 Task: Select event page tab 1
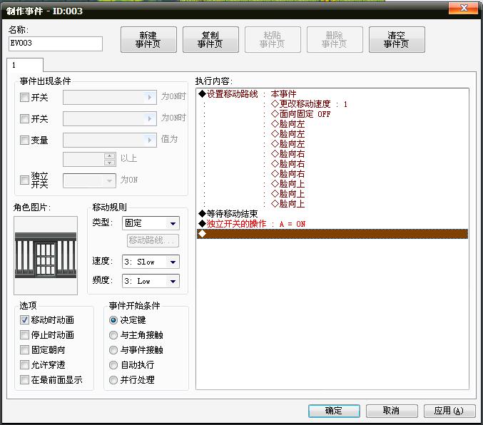25,65
